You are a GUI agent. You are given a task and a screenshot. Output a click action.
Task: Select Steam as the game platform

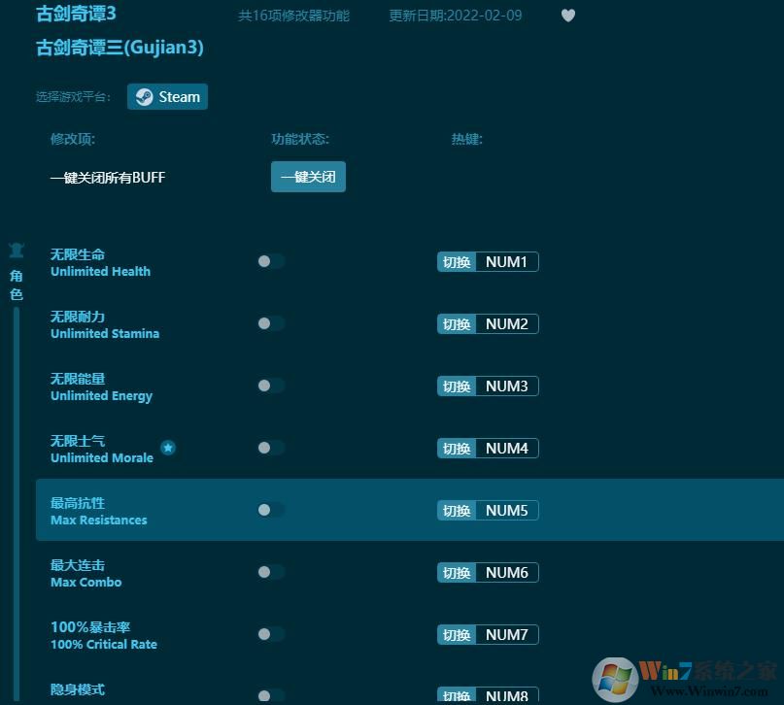(167, 96)
